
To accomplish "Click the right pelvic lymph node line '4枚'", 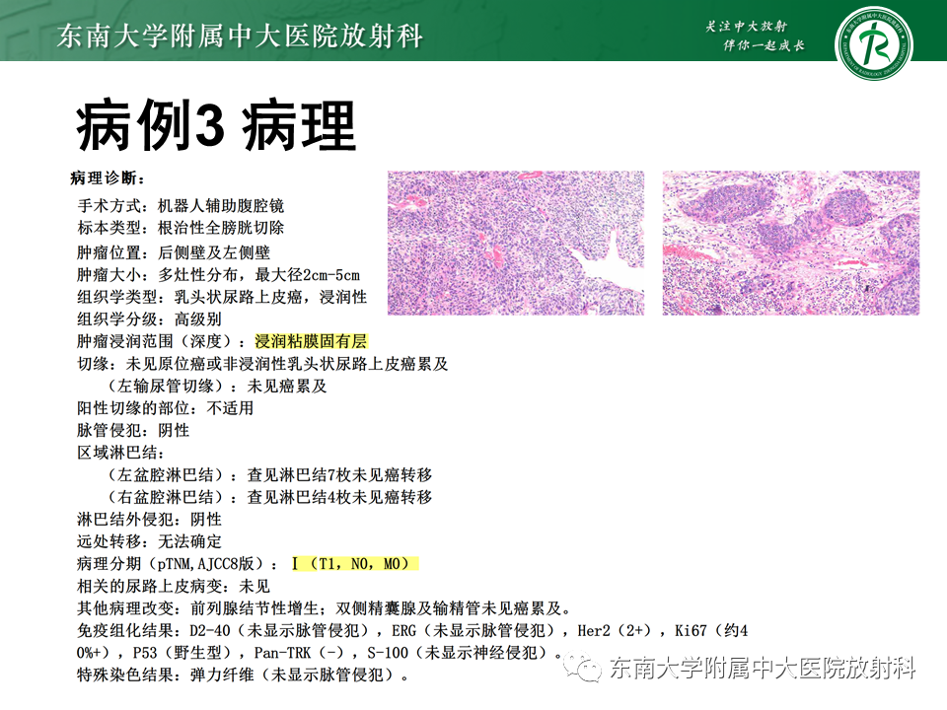I will [268, 497].
